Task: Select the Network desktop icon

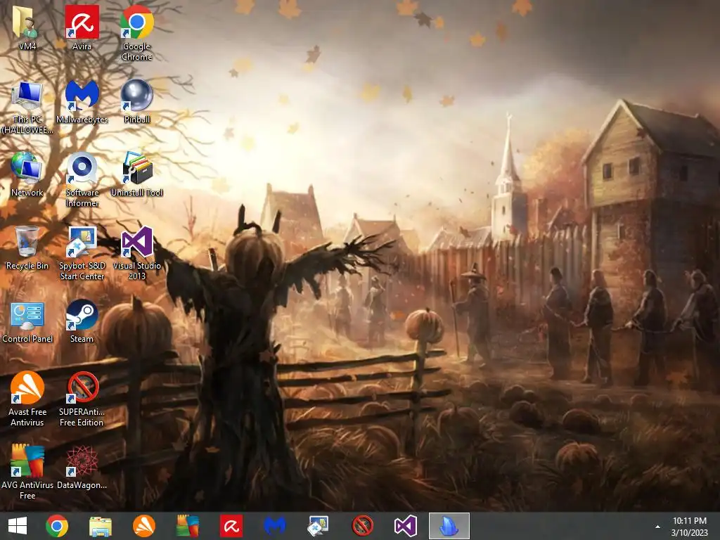Action: (27, 174)
